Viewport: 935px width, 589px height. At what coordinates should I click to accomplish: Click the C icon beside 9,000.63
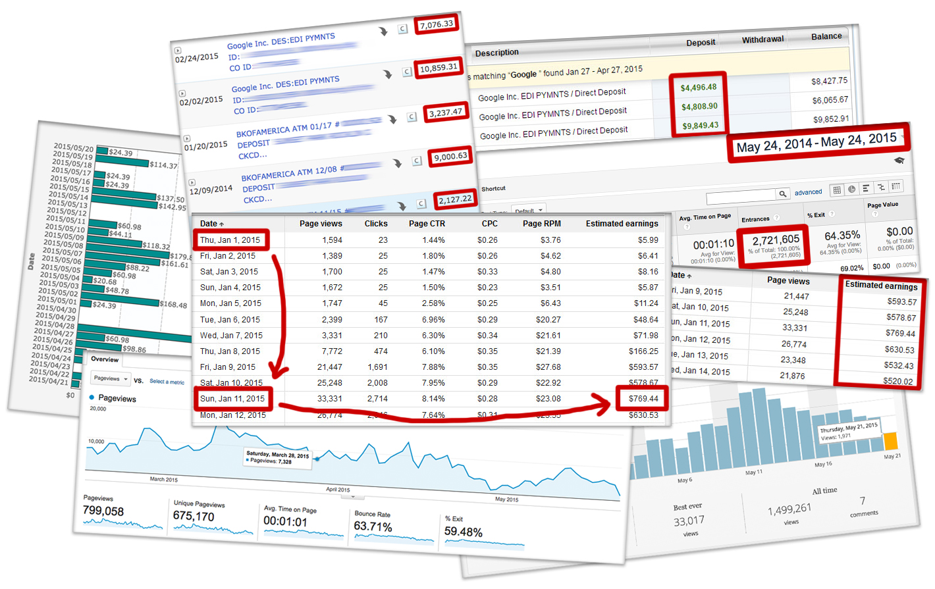416,161
